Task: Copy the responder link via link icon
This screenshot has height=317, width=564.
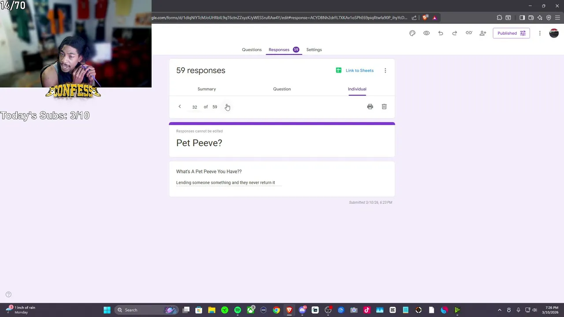Action: [469, 33]
